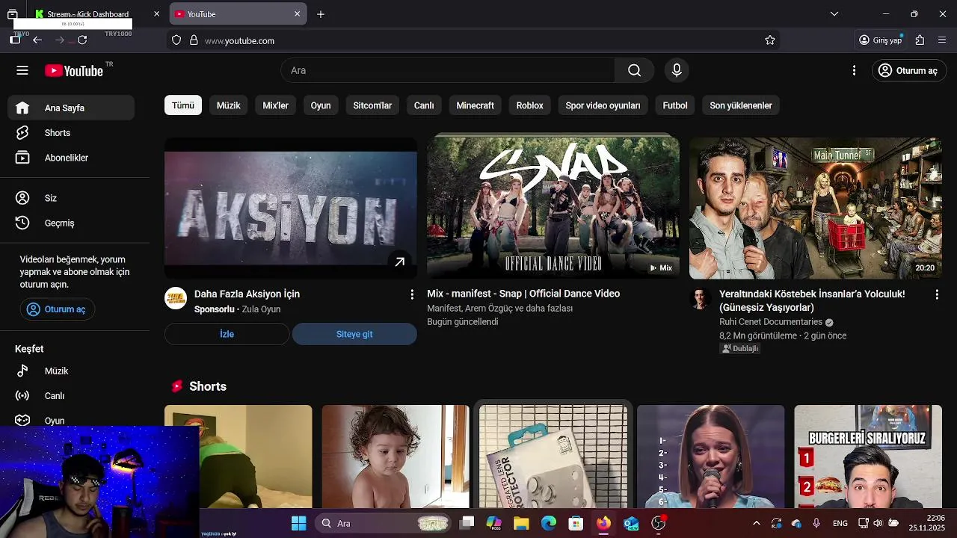Click the site padlock icon
This screenshot has width=957, height=538.
(x=194, y=40)
